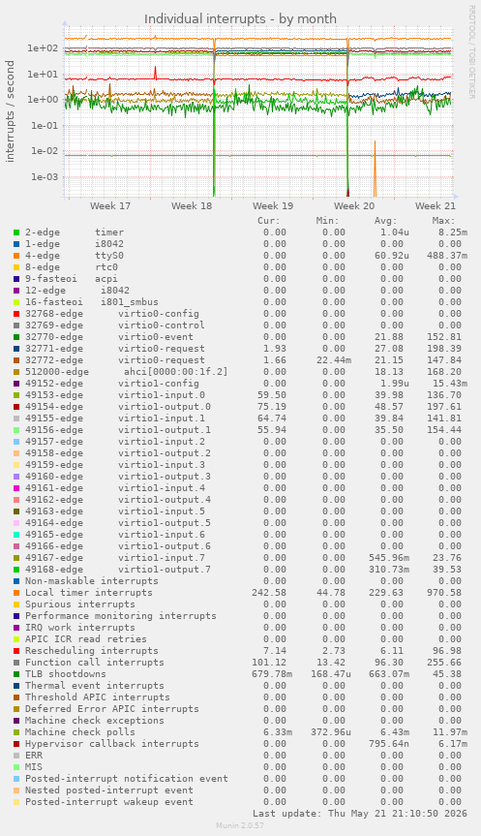Click the red virtio0-config legend swatch
This screenshot has width=481, height=836.
coord(16,314)
